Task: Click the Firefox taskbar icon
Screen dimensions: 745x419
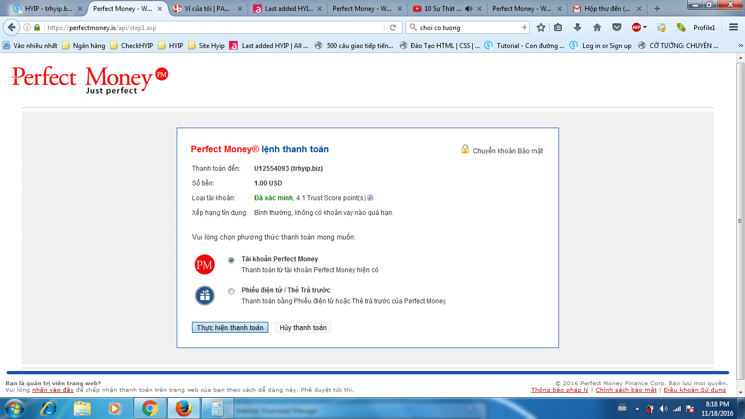Action: [x=184, y=408]
